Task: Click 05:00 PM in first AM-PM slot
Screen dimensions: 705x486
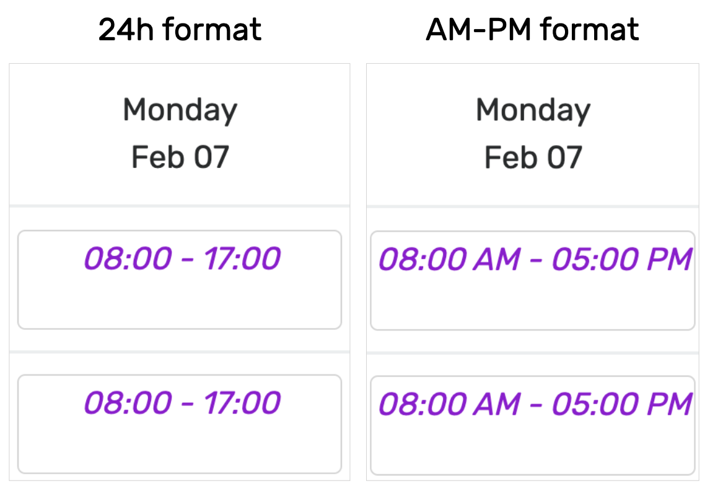Action: [622, 260]
